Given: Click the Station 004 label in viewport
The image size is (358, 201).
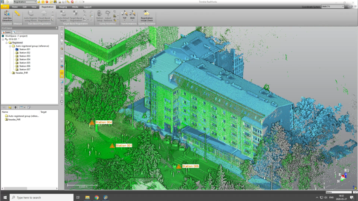Looking at the screenshot, I should [104, 122].
